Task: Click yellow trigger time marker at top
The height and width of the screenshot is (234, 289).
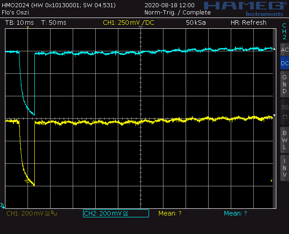Action: pyautogui.click(x=28, y=27)
